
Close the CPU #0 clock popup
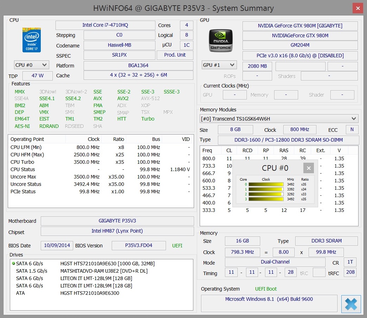click(309, 168)
